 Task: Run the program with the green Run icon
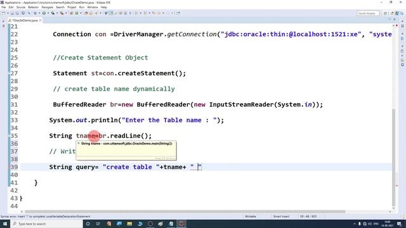coord(44,13)
